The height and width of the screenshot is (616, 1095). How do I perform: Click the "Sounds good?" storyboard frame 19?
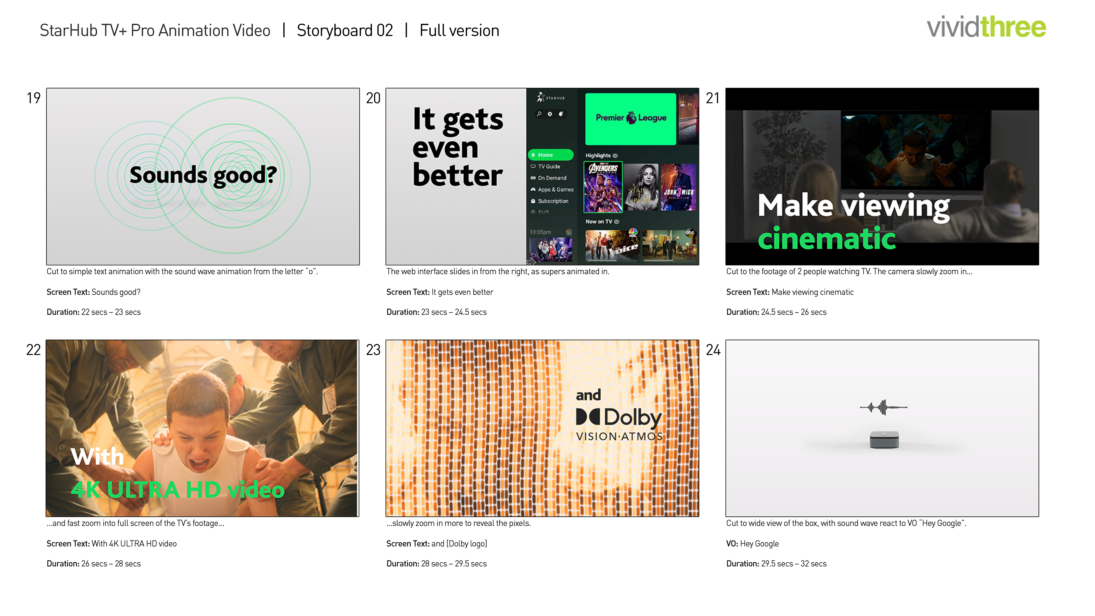tap(203, 177)
